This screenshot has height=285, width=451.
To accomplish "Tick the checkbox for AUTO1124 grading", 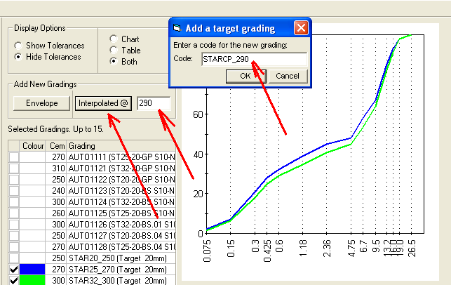I will (x=13, y=202).
